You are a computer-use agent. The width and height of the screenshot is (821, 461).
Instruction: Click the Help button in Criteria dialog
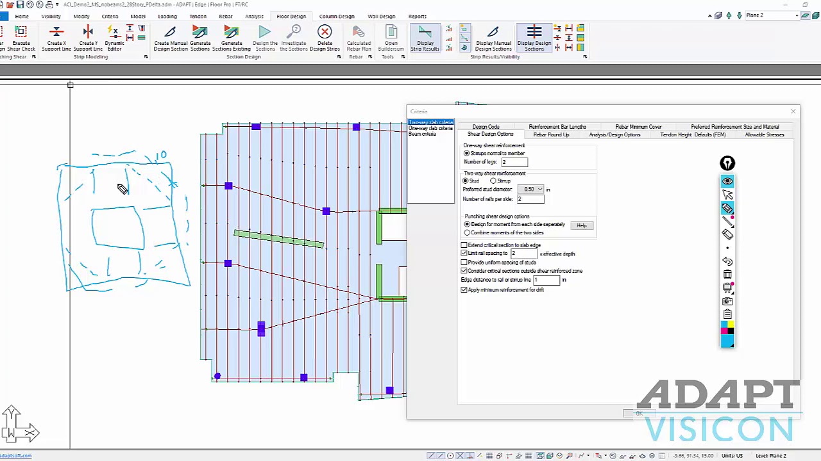[x=581, y=225]
